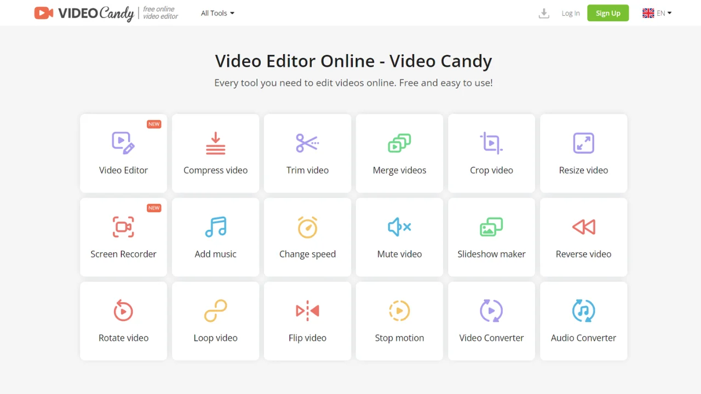The width and height of the screenshot is (701, 394).
Task: Open the Compress video tool icon
Action: coord(215,143)
